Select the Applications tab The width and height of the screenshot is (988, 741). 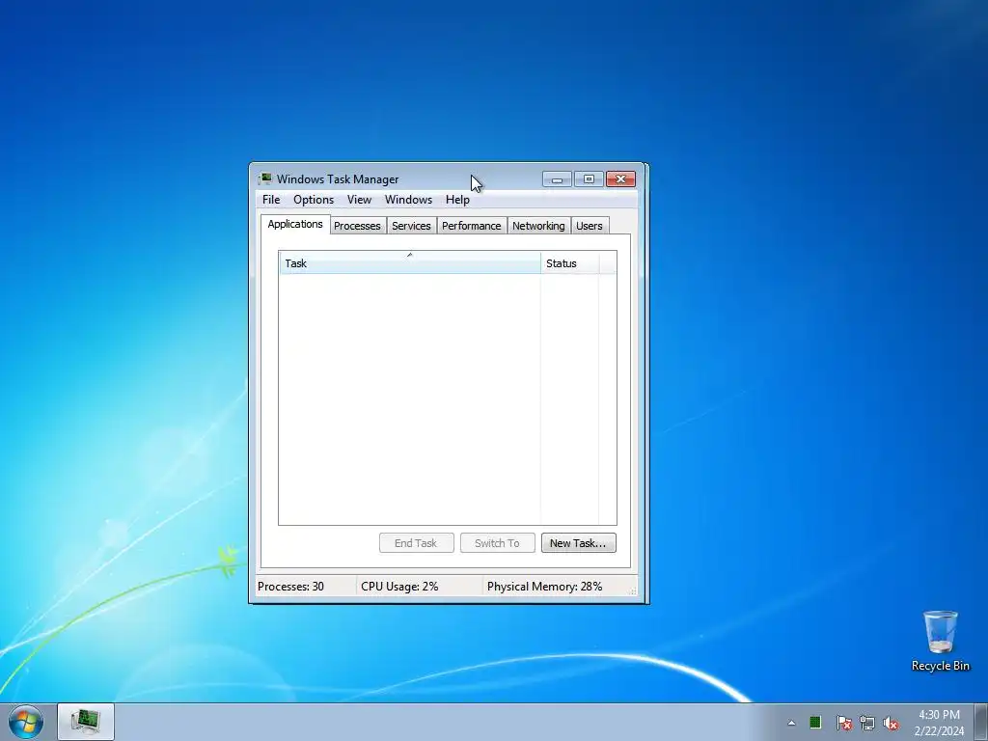tap(295, 224)
